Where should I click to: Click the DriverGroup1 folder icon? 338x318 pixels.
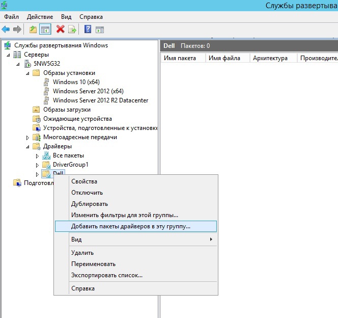(46, 165)
